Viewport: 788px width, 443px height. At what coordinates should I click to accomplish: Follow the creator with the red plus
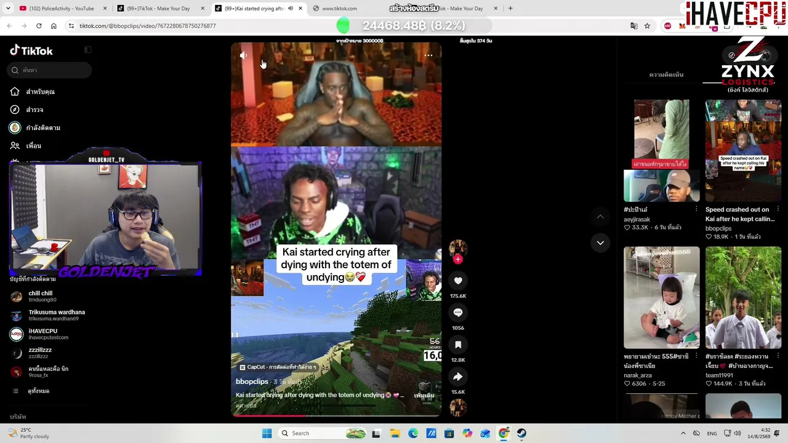[x=457, y=260]
